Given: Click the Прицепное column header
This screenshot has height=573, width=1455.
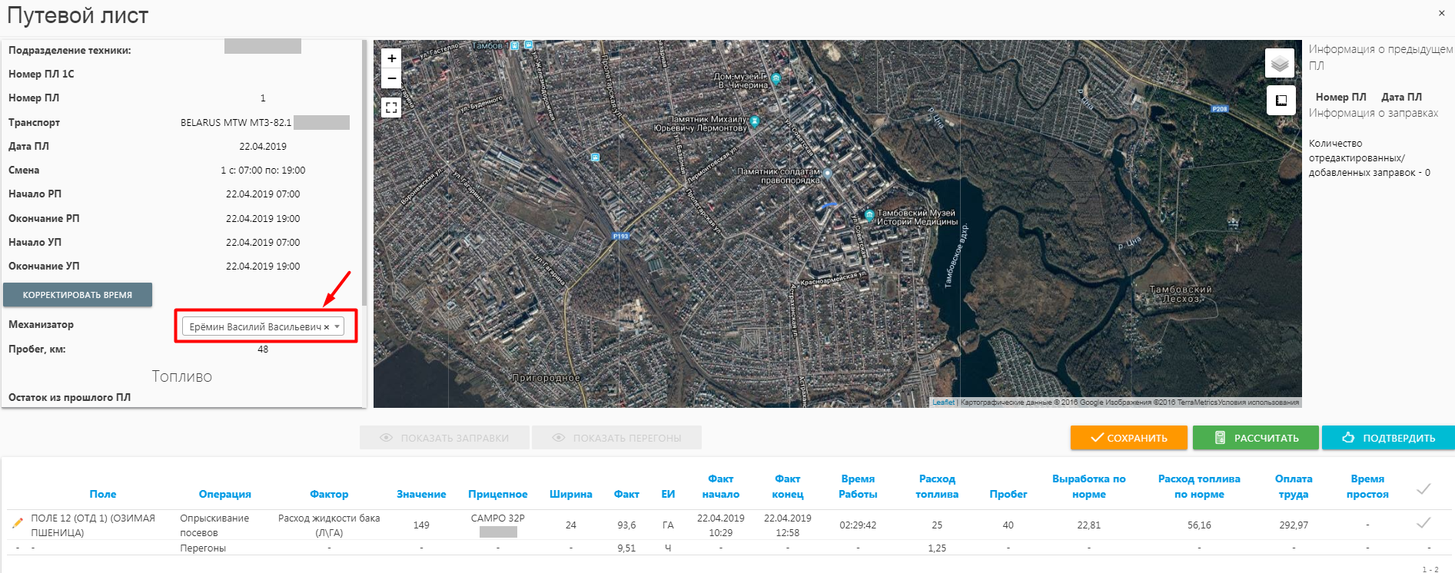Looking at the screenshot, I should [498, 494].
